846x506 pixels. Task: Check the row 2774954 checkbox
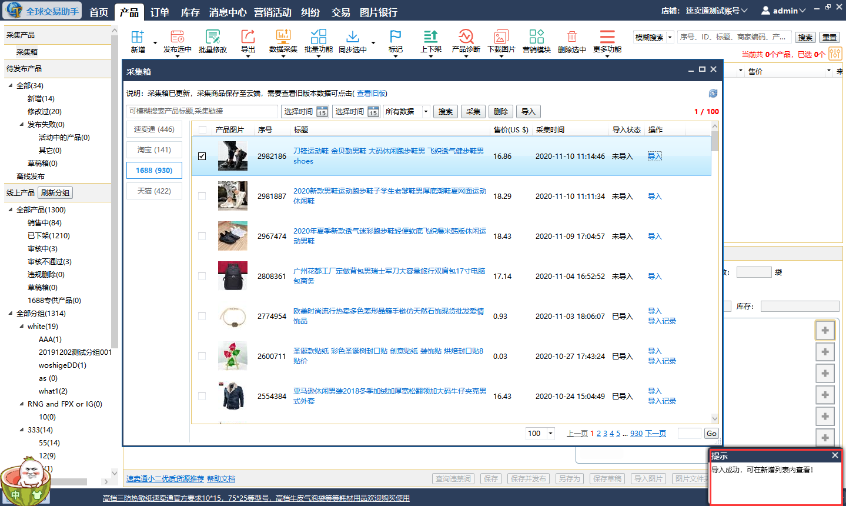pyautogui.click(x=202, y=316)
